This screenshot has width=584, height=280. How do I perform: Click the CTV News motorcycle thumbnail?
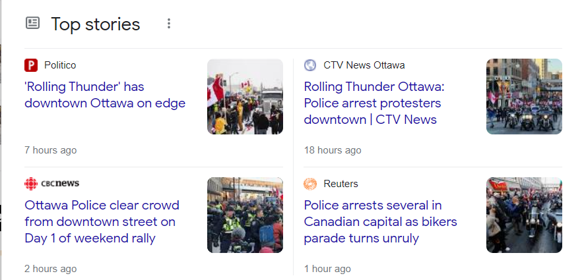[x=524, y=96]
